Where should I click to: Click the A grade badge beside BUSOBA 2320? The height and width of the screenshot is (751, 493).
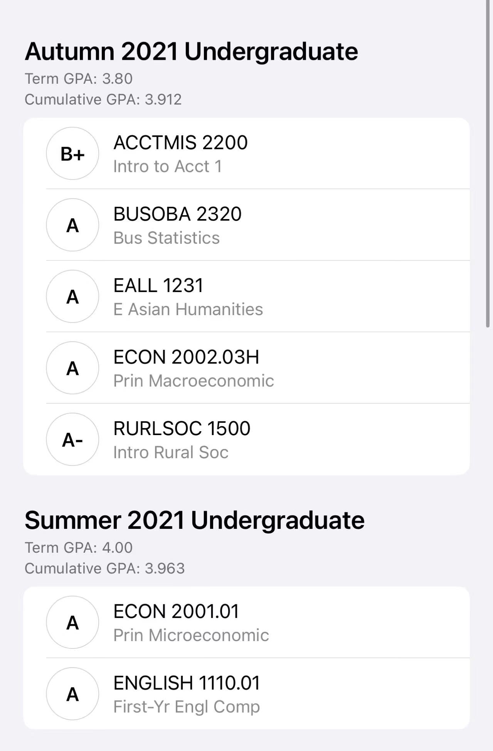click(x=72, y=225)
